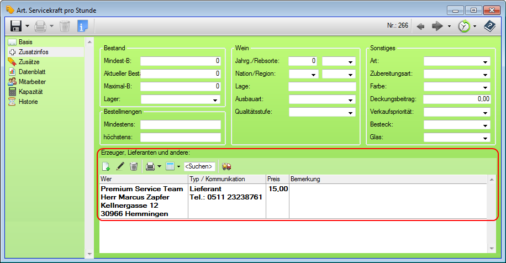Sort by the Preis column header

tap(277, 179)
